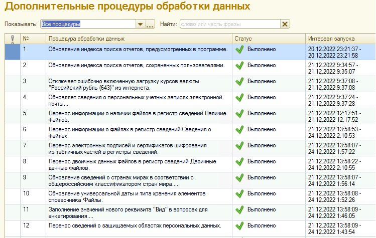Click the green checkmark status in row 12
376x238 pixels.
(x=240, y=225)
